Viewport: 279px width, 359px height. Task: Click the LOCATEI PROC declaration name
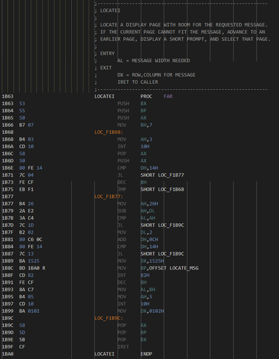(x=105, y=96)
